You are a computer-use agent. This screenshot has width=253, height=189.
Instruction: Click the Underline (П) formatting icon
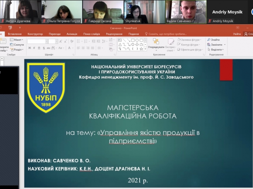[39, 48]
